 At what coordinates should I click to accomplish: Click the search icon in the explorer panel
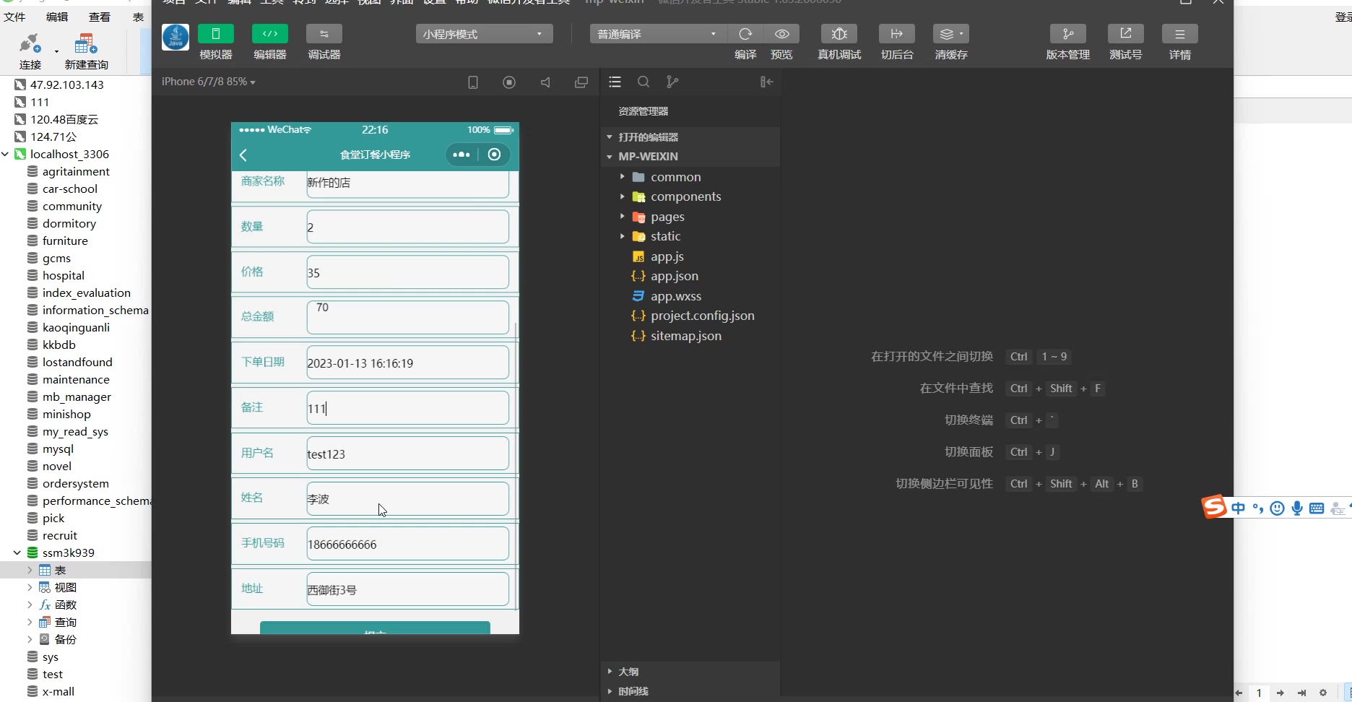643,82
